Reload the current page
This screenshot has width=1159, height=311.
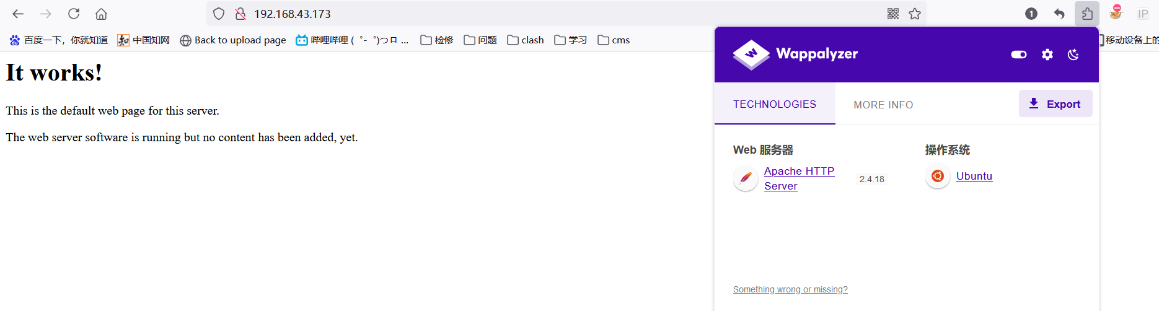point(74,14)
